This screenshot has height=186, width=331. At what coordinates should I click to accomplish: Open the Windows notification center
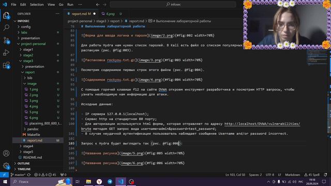click(324, 181)
